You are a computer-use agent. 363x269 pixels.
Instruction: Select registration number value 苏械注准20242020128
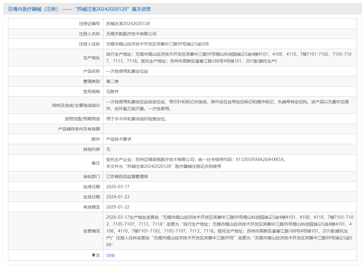coord(128,24)
